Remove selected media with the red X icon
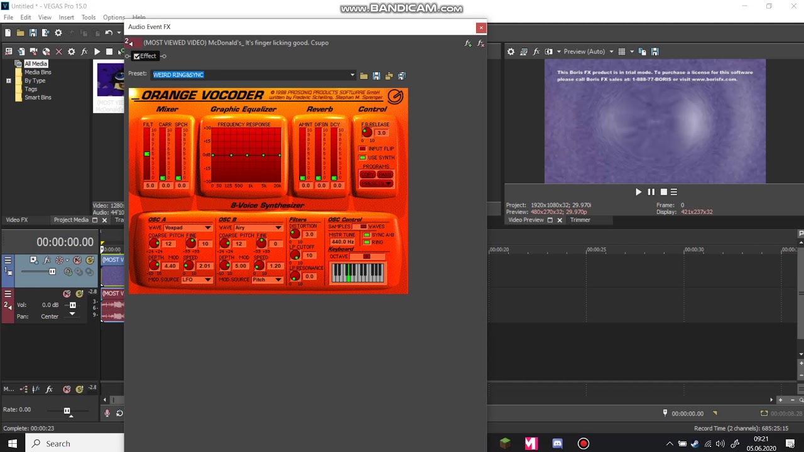The height and width of the screenshot is (452, 804). point(59,51)
